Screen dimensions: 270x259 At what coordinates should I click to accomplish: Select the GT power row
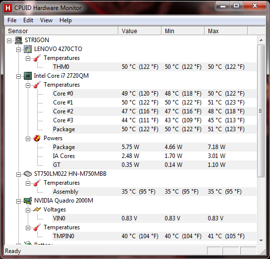154,165
